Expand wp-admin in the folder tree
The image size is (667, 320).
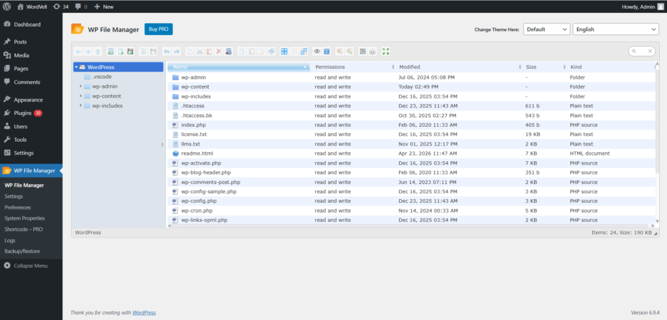(80, 87)
